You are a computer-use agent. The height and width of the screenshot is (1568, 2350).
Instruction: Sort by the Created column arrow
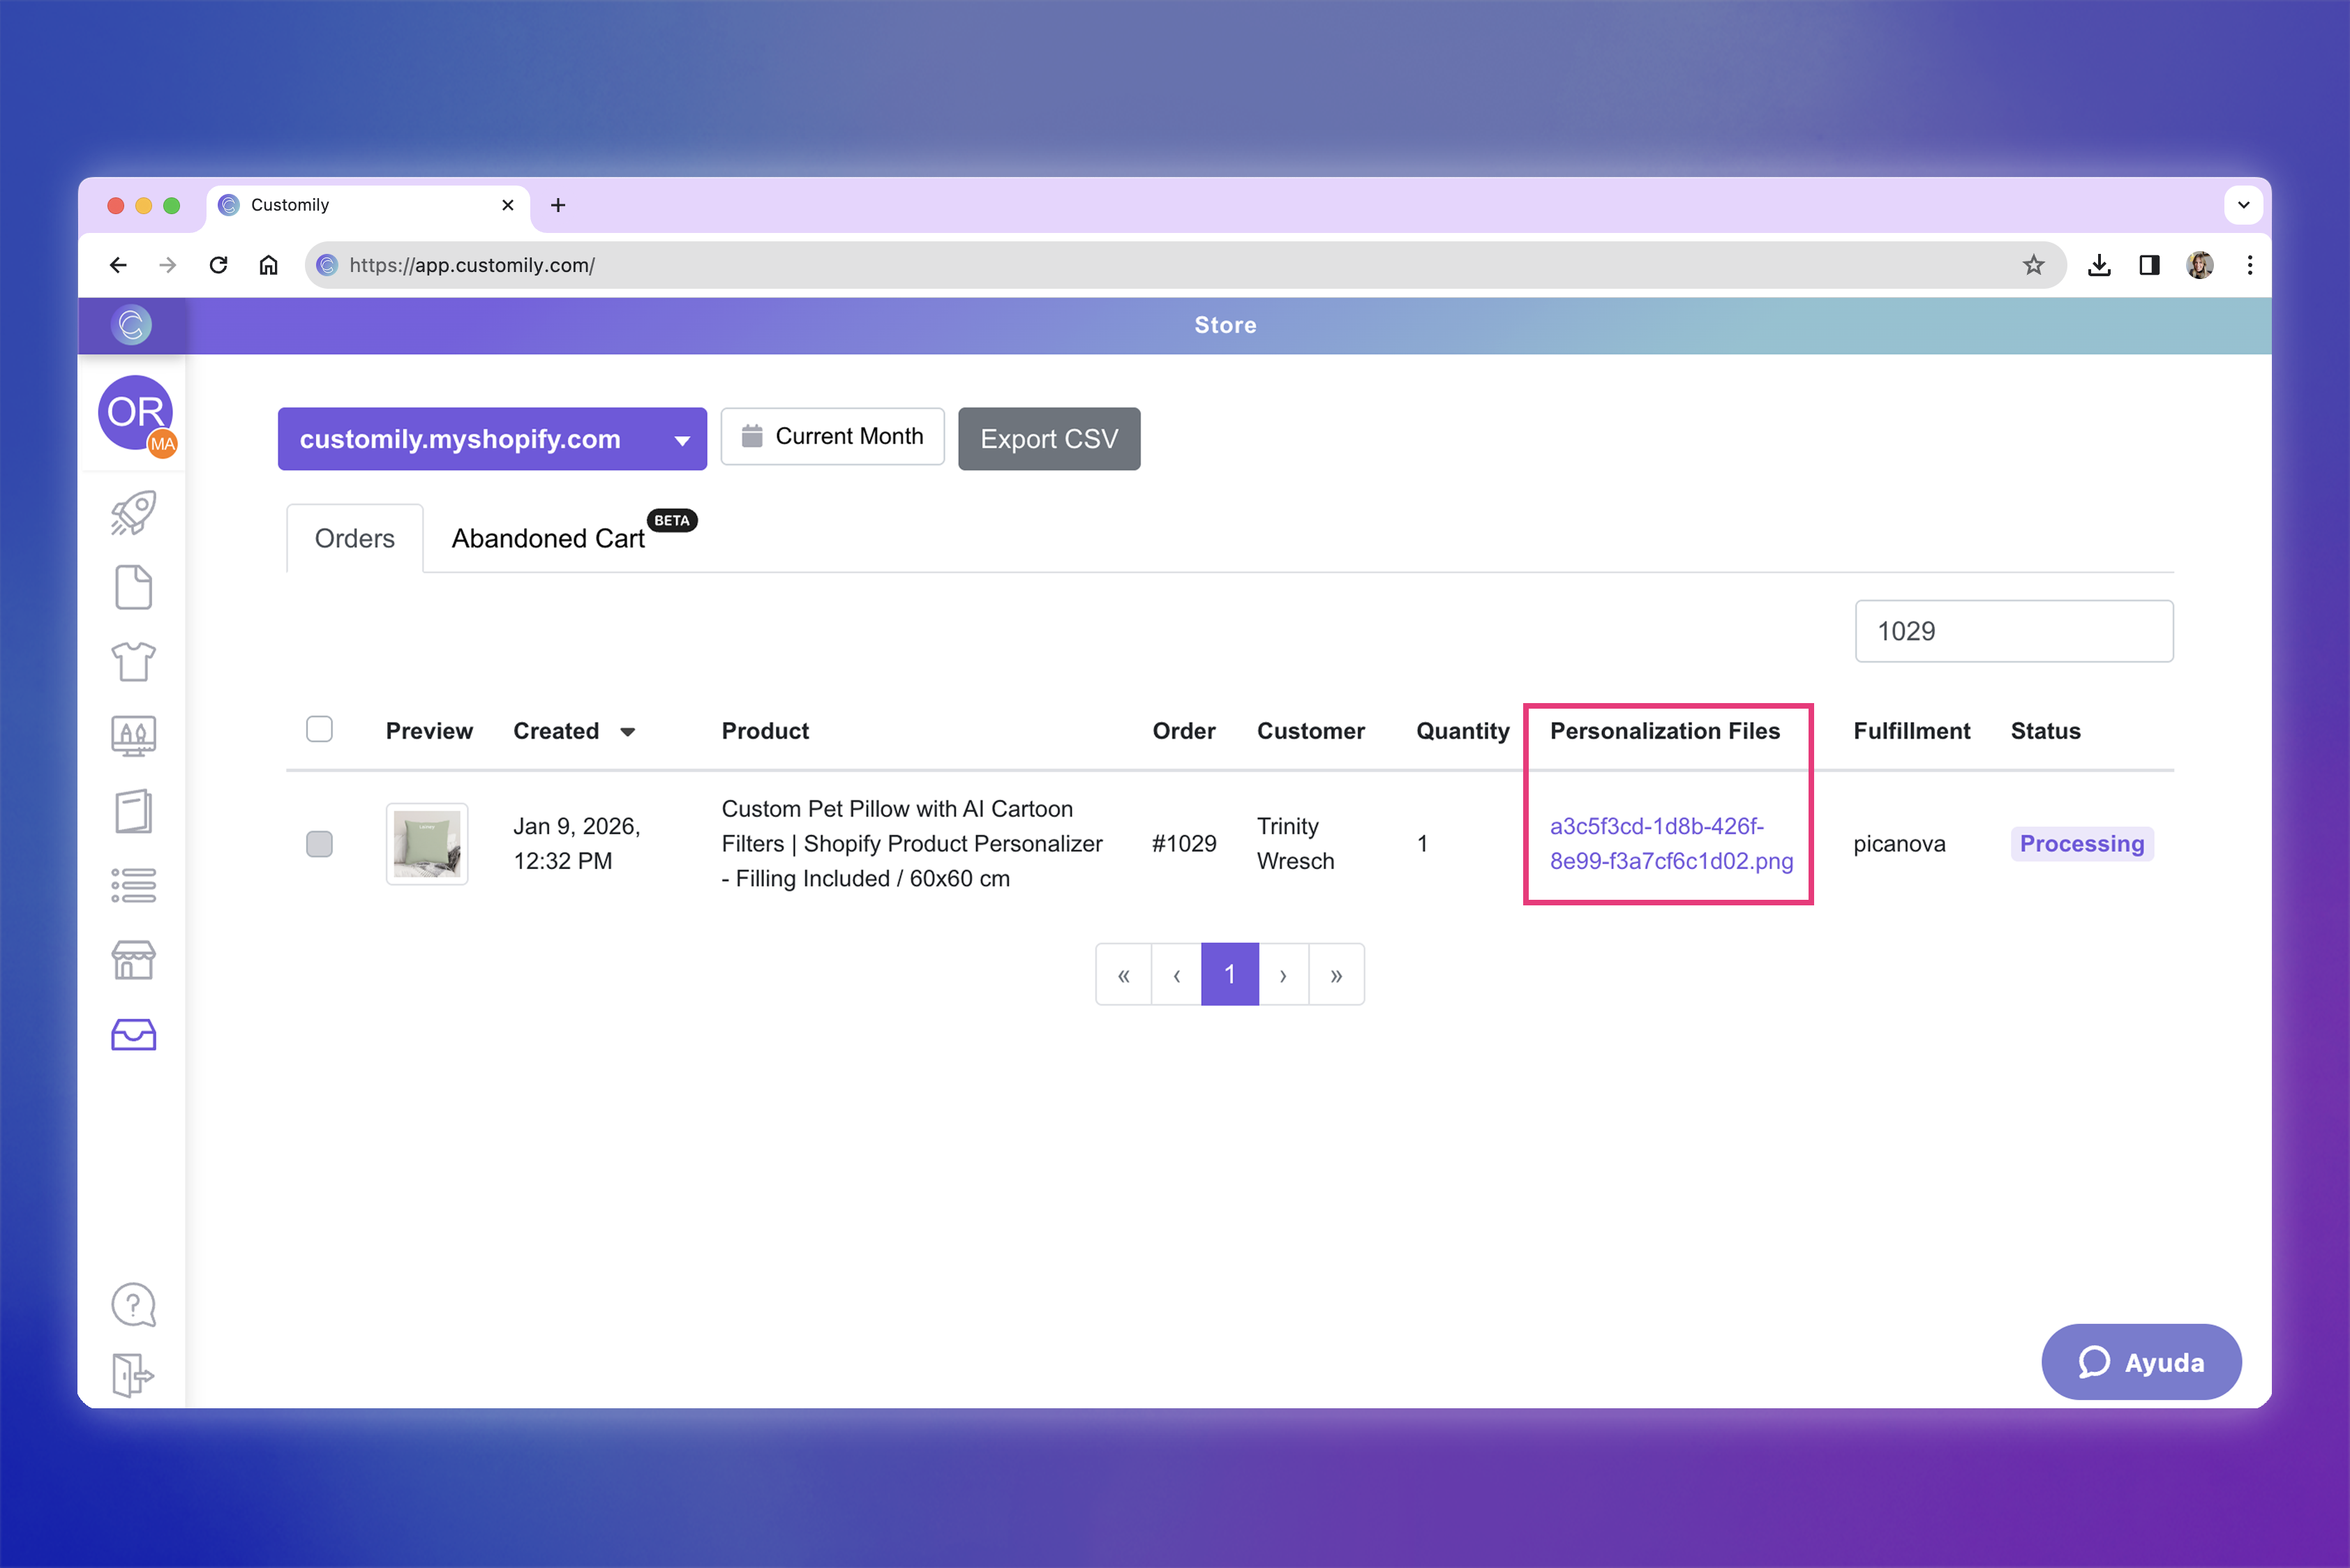tap(627, 732)
